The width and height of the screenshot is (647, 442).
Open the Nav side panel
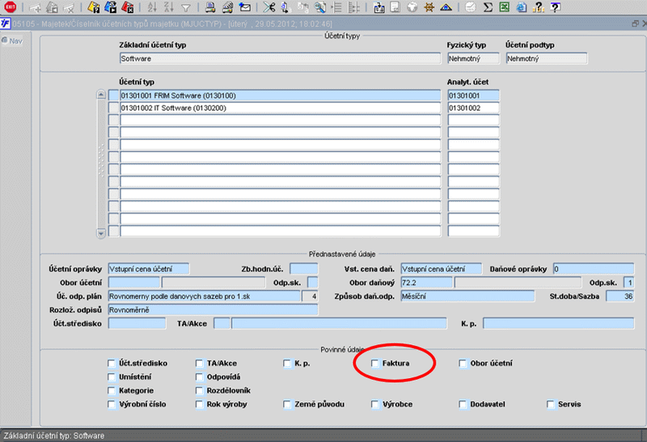pyautogui.click(x=12, y=41)
